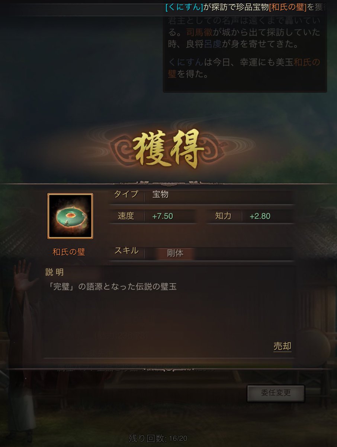Click the スキル label
337x447 pixels.
tap(126, 251)
